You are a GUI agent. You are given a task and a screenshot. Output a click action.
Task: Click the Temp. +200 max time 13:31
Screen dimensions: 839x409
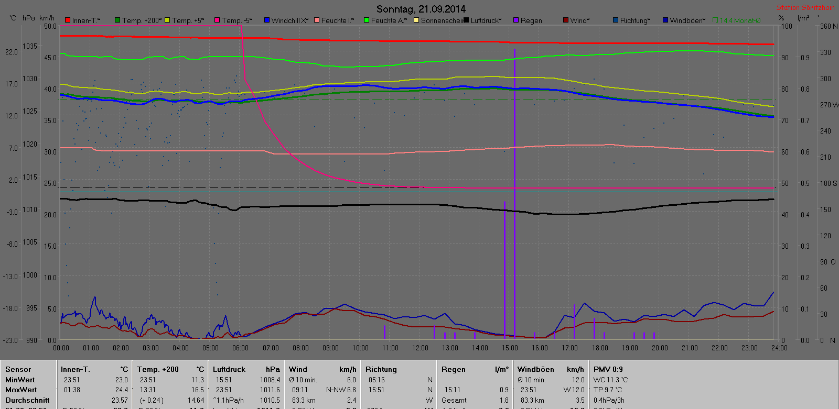click(148, 390)
